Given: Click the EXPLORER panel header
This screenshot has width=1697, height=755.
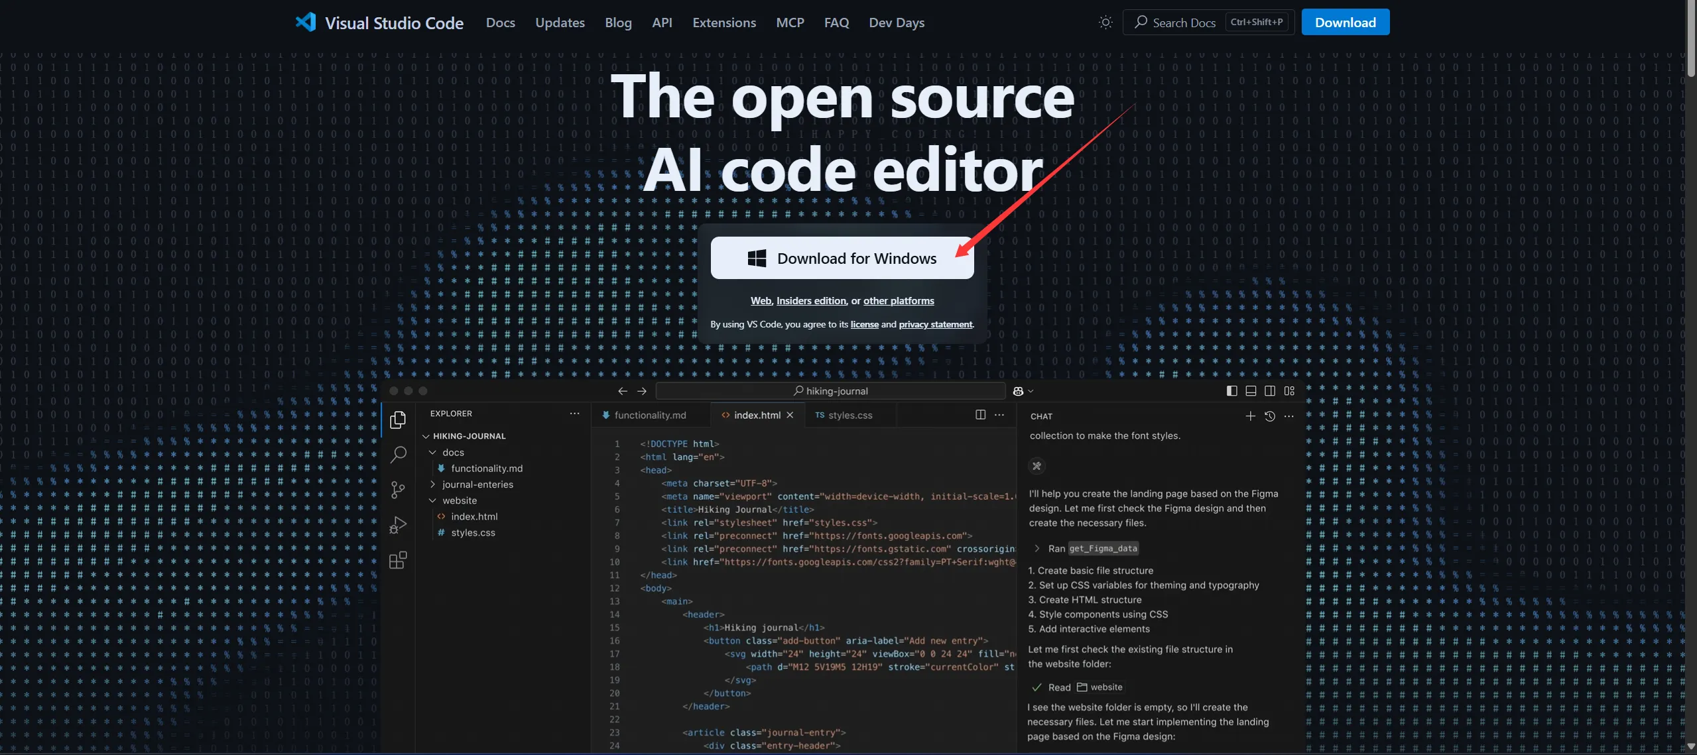Looking at the screenshot, I should pyautogui.click(x=451, y=414).
